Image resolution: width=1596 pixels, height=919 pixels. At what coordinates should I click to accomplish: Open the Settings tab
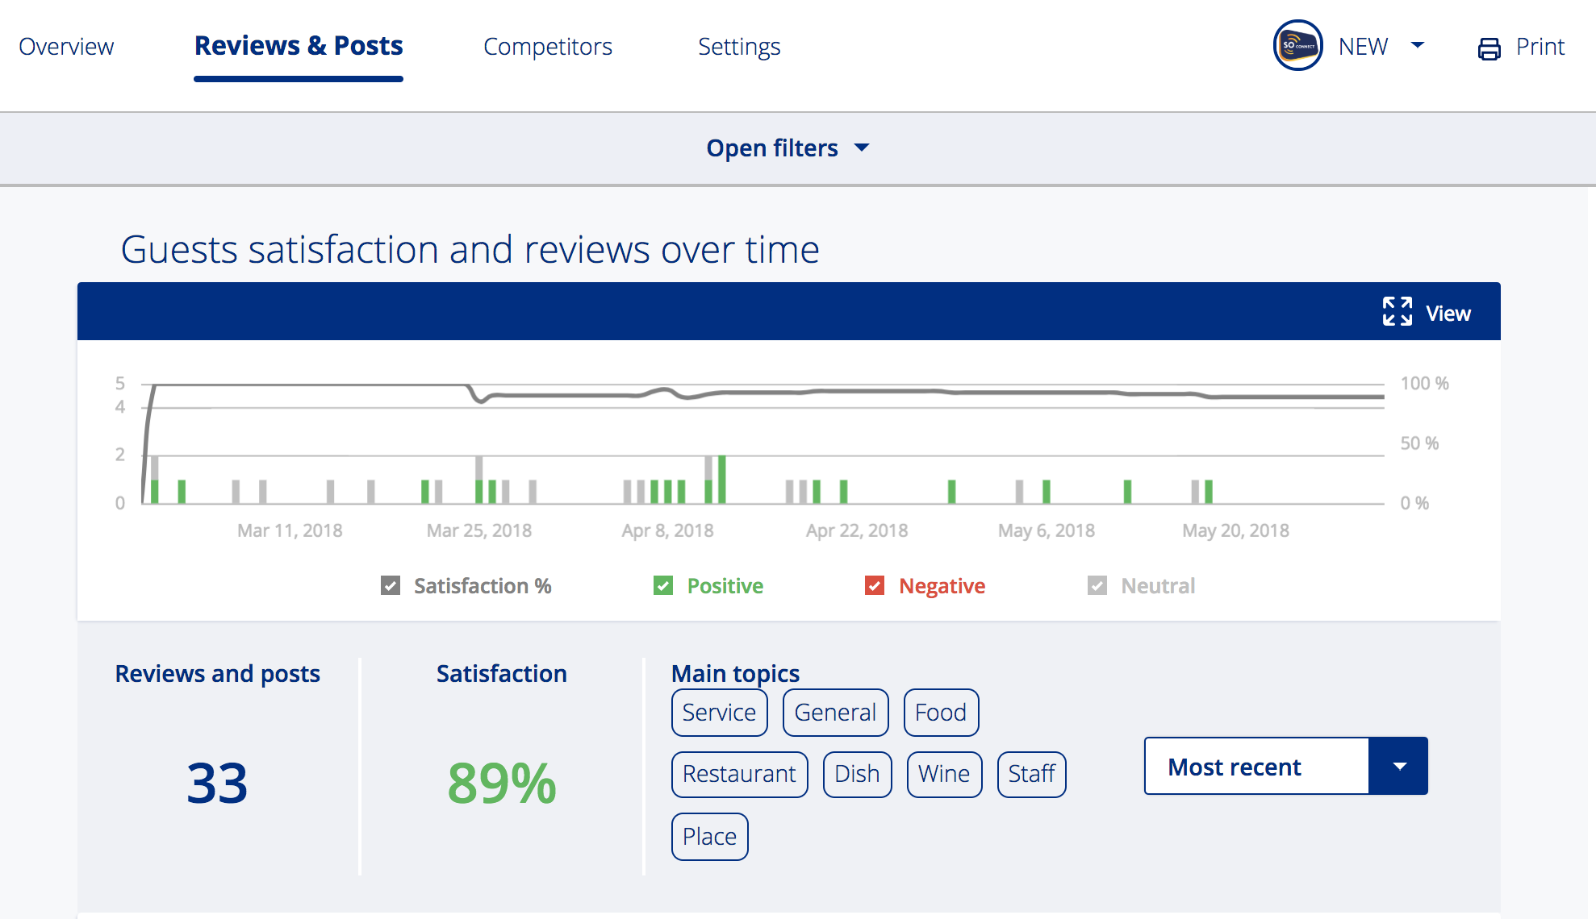point(739,47)
